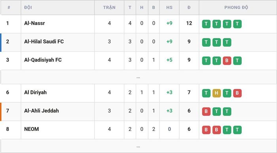
Task: Sort by the TRẬN column header
Action: point(109,8)
